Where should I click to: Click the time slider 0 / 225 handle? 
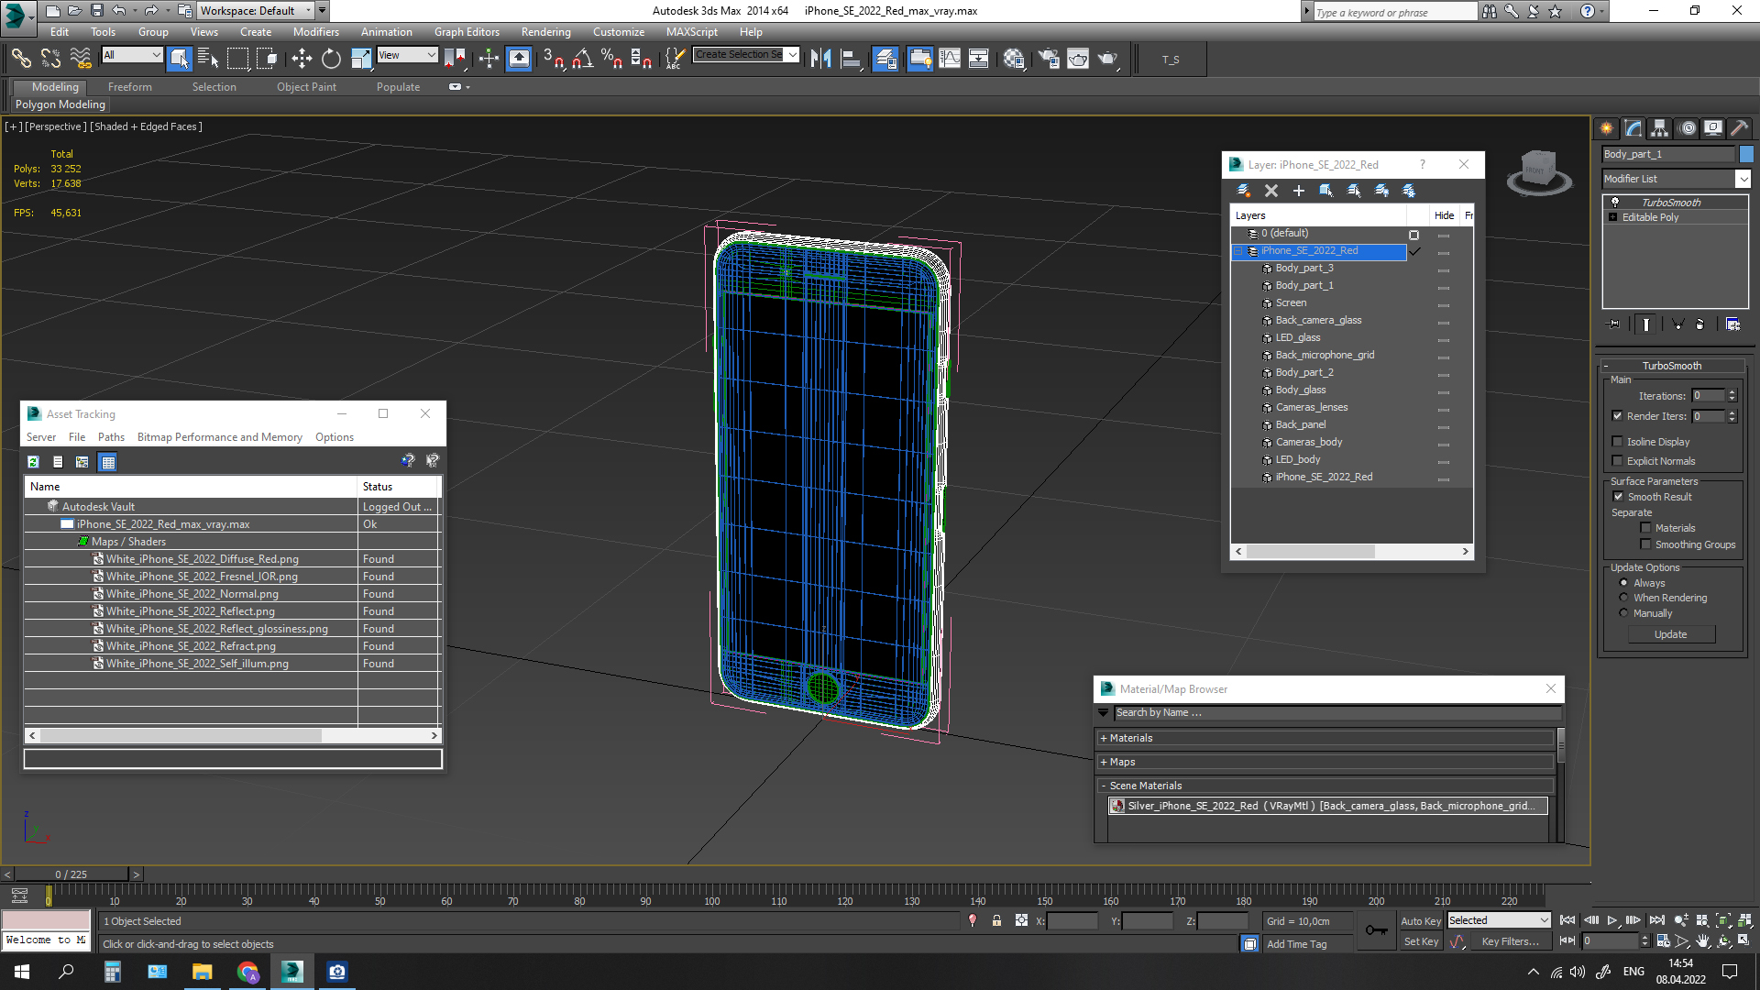[x=71, y=874]
